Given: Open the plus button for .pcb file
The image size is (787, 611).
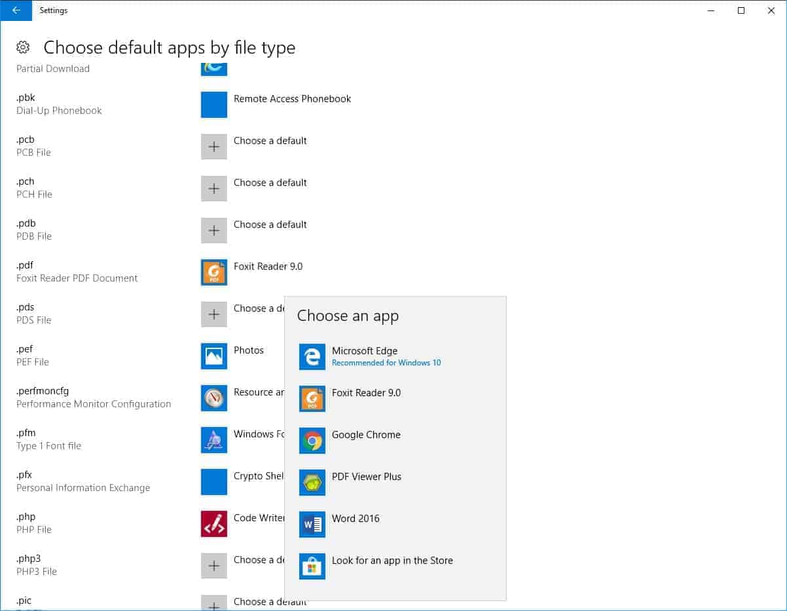Looking at the screenshot, I should 214,147.
